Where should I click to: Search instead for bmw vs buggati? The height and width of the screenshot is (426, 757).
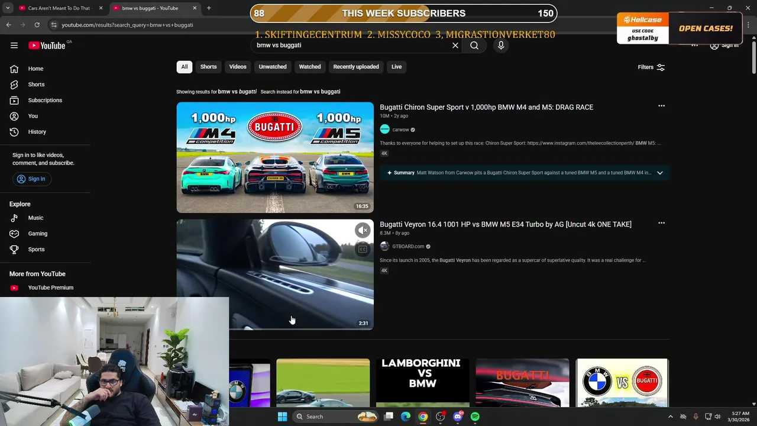point(320,92)
